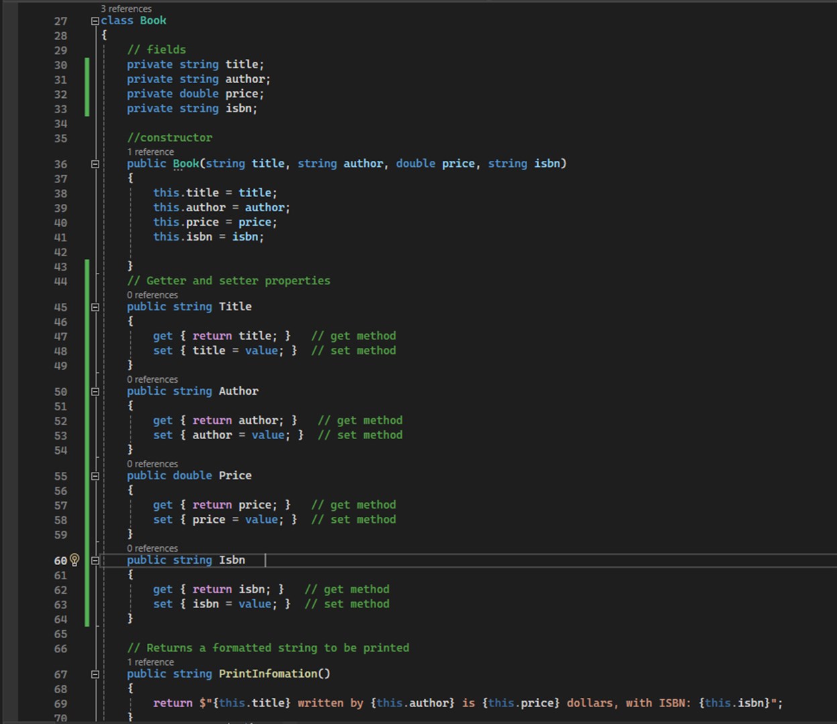
Task: Collapse the Isbn property block
Action: click(x=95, y=560)
